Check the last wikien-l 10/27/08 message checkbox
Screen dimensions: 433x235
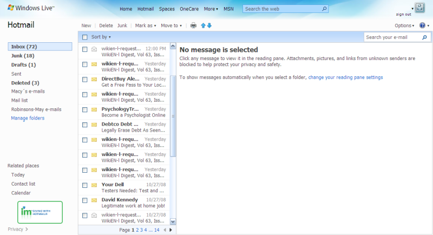coord(85,216)
